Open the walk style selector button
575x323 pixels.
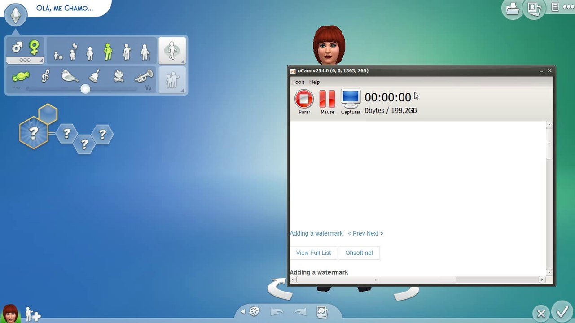click(172, 51)
